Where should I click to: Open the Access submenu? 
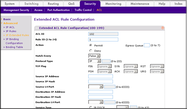tap(38, 10)
